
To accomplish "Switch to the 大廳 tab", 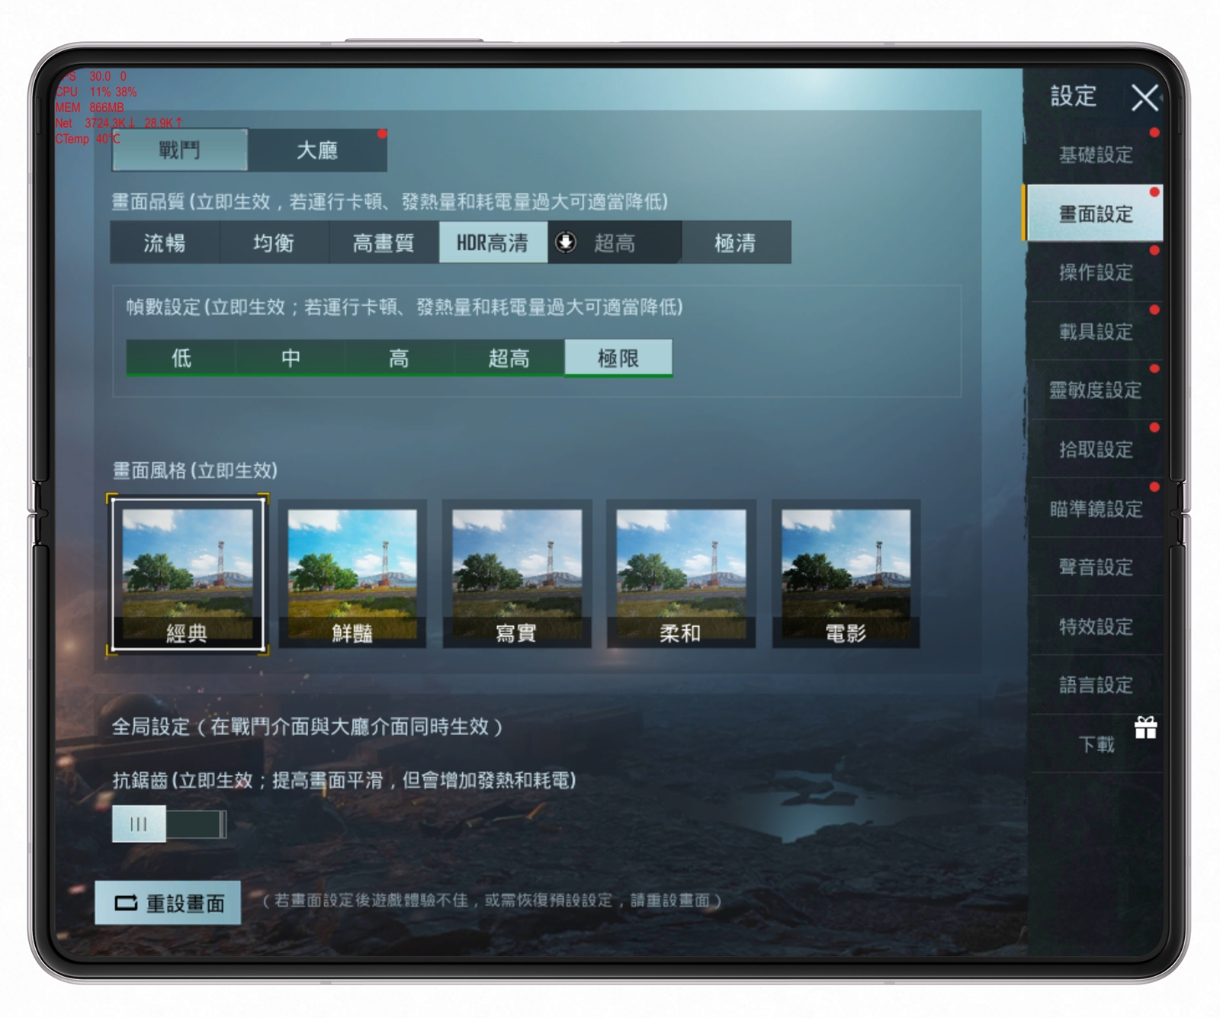I will point(317,150).
